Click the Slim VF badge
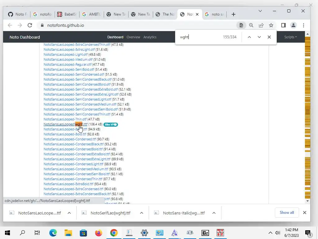The width and height of the screenshot is (318, 239). tap(111, 124)
